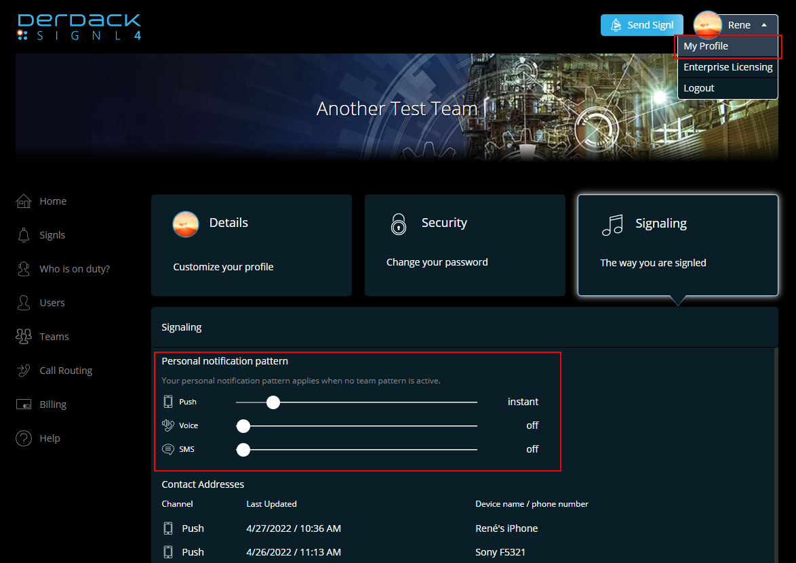
Task: Click the 'off' value next to SMS
Action: pos(532,449)
